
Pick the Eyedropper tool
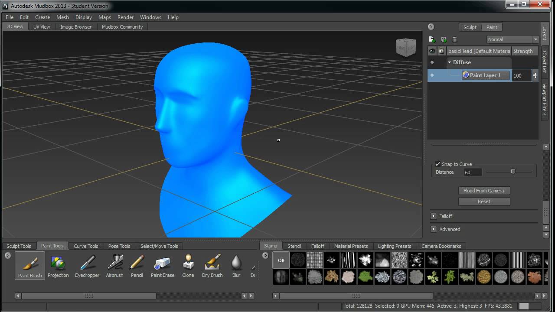[87, 266]
